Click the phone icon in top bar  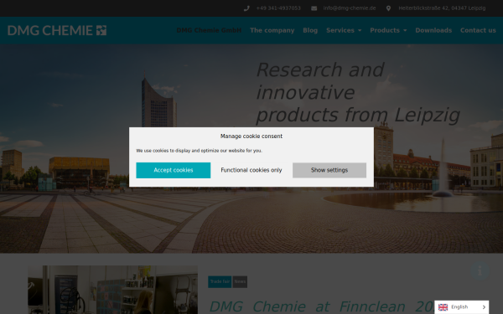coord(246,8)
